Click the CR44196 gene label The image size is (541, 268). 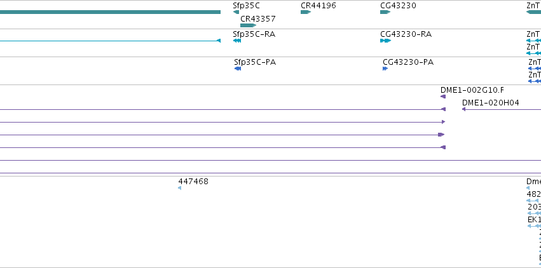tap(318, 6)
